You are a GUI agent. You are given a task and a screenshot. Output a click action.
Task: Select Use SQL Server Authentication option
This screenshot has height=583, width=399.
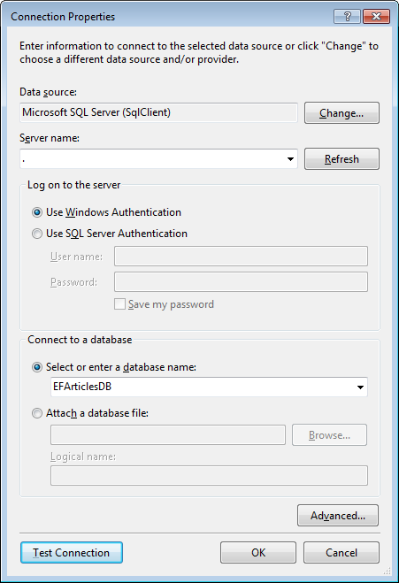click(x=37, y=234)
